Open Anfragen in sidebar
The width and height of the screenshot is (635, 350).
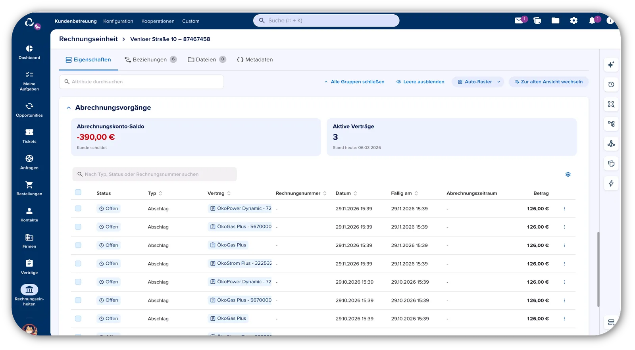29,162
